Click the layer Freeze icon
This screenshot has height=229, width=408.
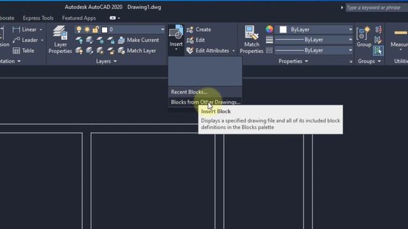pos(100,40)
